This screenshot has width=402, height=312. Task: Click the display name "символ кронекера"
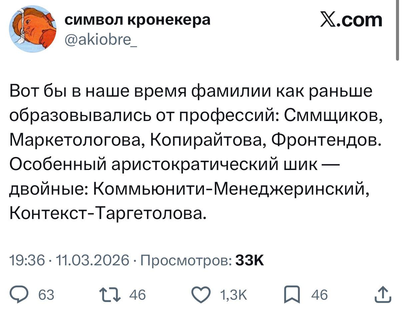137,20
